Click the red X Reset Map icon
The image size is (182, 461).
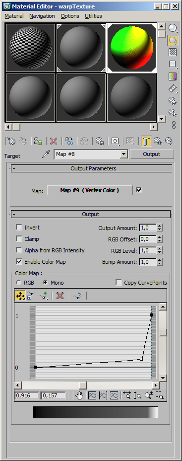tap(54, 142)
